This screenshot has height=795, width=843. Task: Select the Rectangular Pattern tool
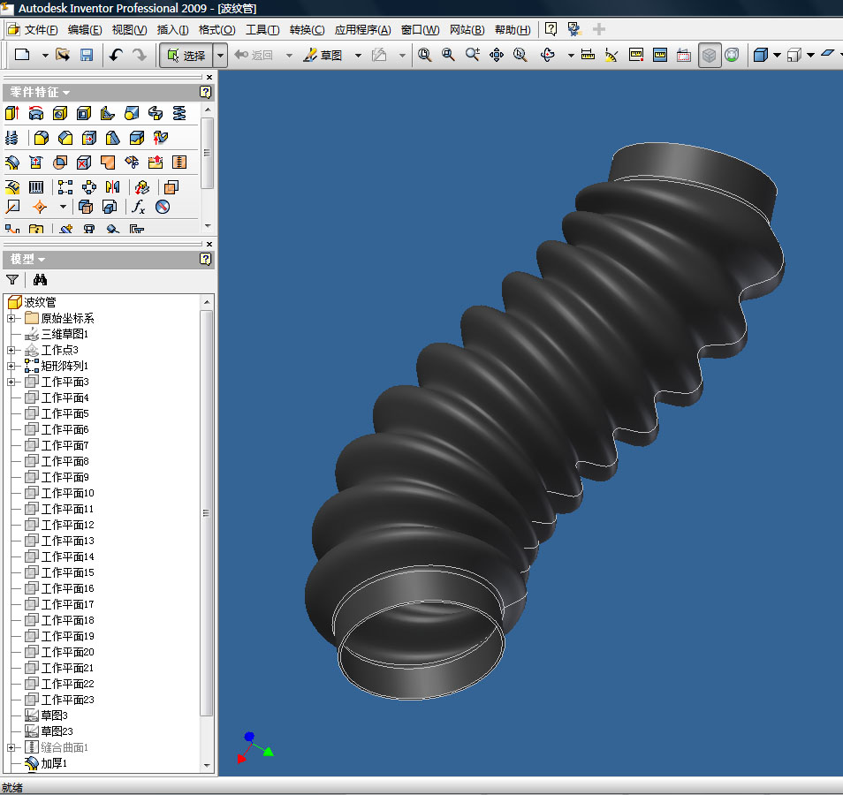65,187
